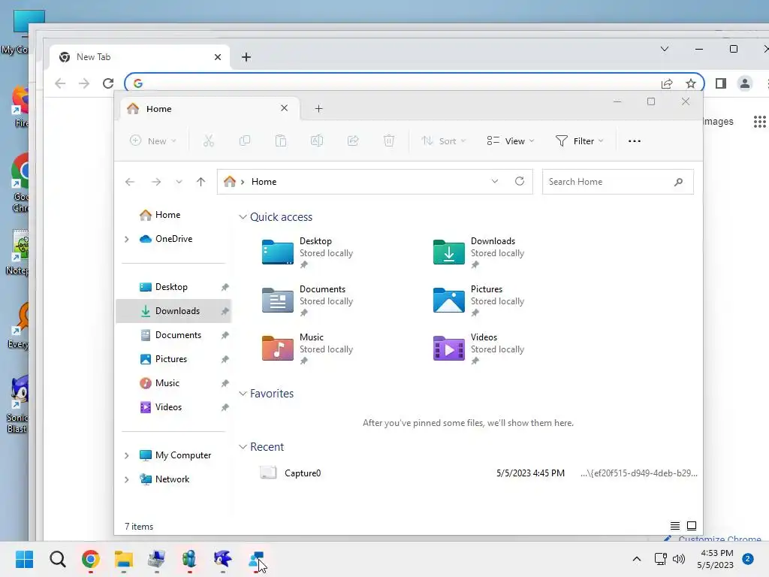Select Videos in the navigation pane

[173, 407]
